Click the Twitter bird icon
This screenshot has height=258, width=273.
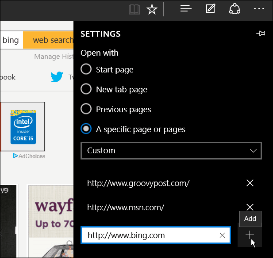(x=57, y=77)
